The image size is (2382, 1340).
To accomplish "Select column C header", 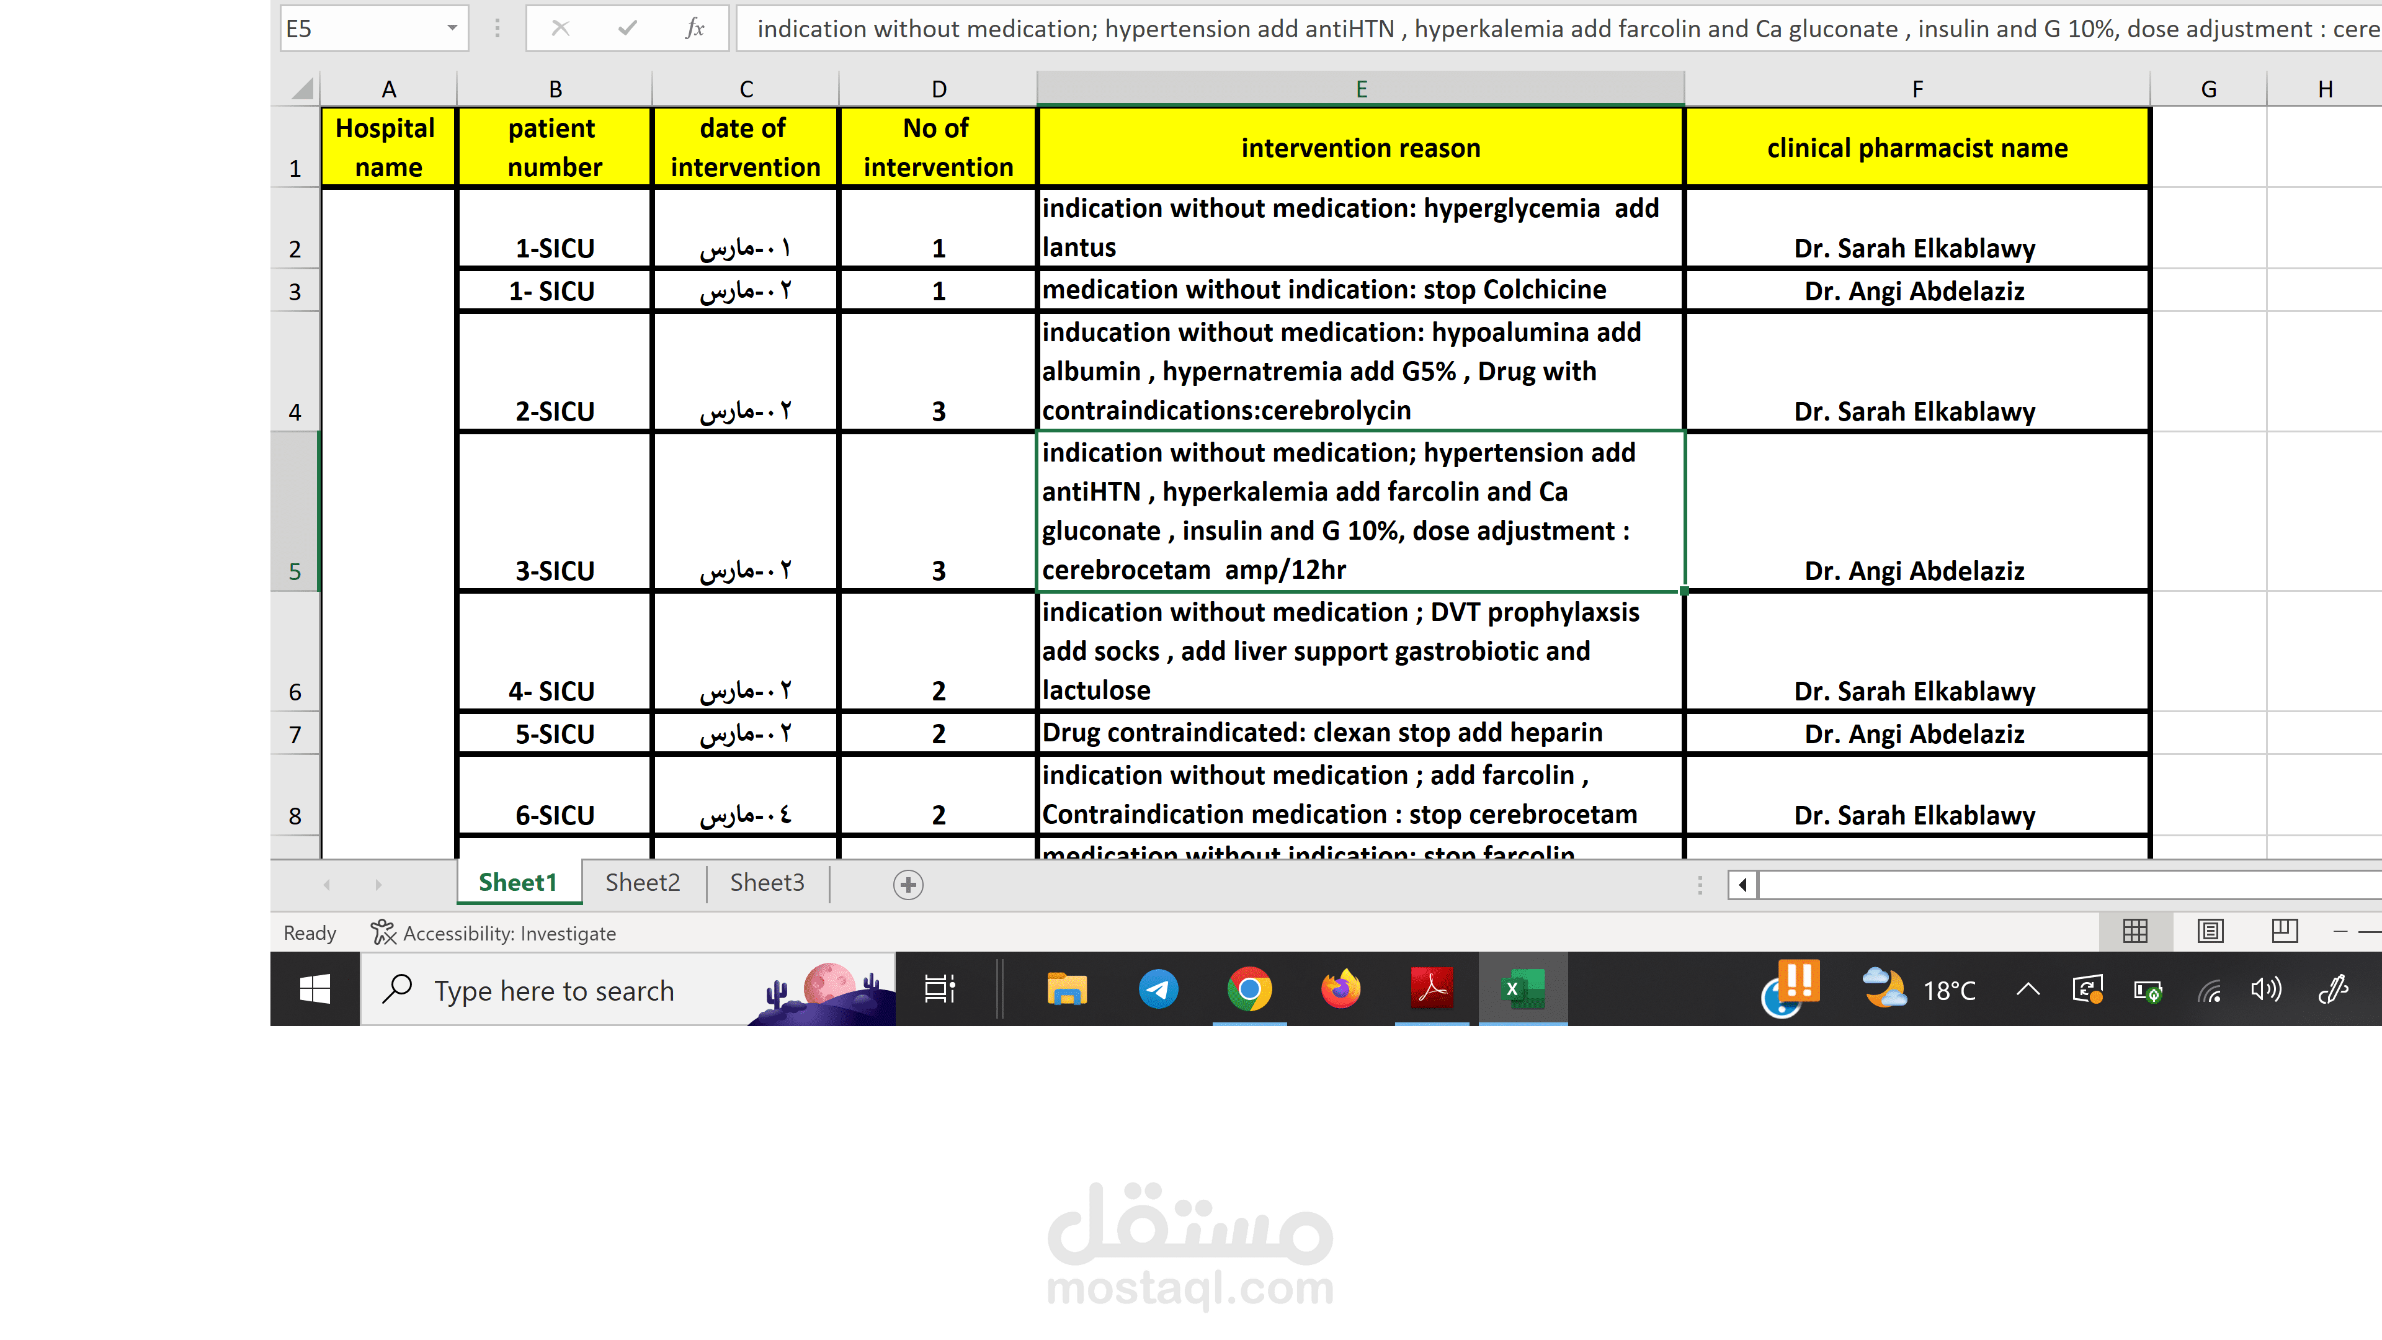I will pyautogui.click(x=745, y=89).
